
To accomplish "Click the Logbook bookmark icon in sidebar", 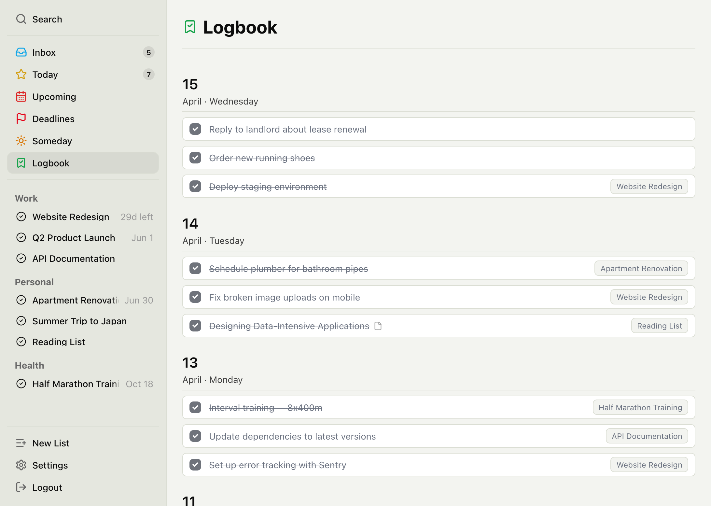I will pos(21,163).
